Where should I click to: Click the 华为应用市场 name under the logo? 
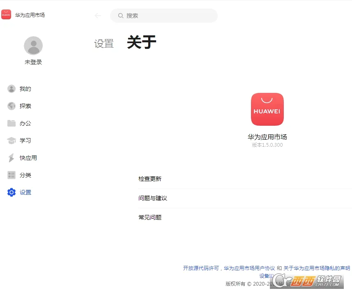point(267,137)
